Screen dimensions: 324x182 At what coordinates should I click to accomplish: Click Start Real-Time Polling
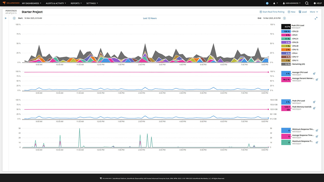click(x=272, y=12)
